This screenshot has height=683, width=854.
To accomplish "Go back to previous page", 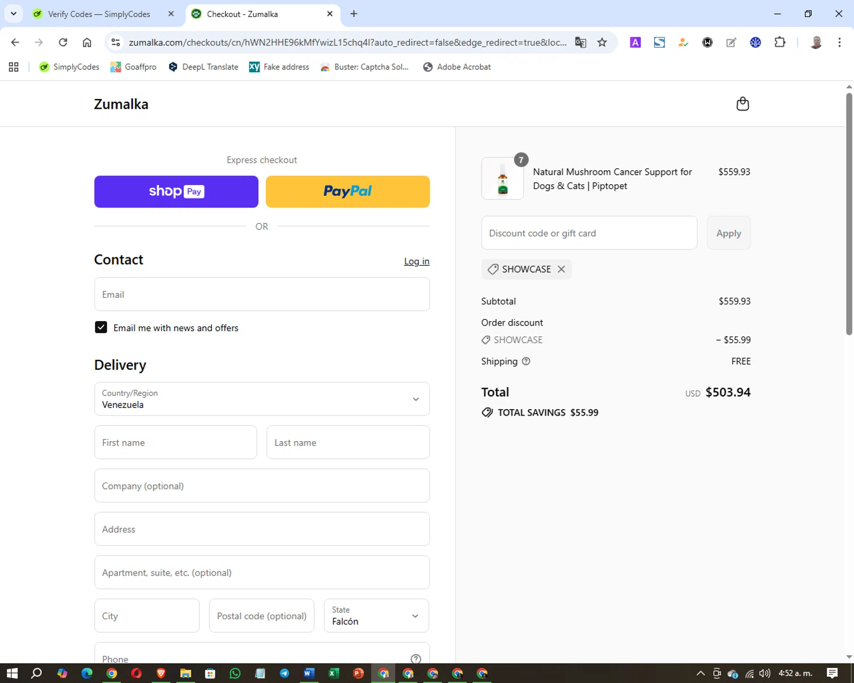I will point(15,42).
